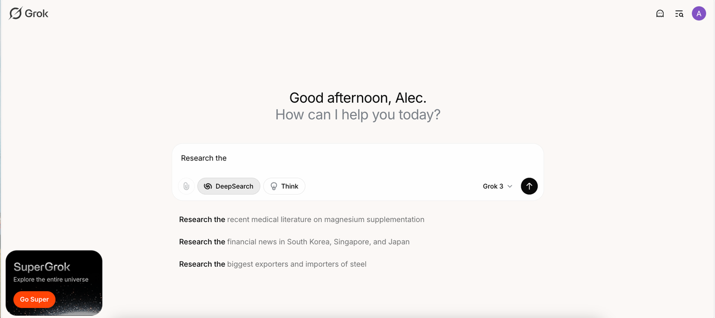This screenshot has width=715, height=318.
Task: Click the Grok logo icon
Action: click(x=16, y=13)
